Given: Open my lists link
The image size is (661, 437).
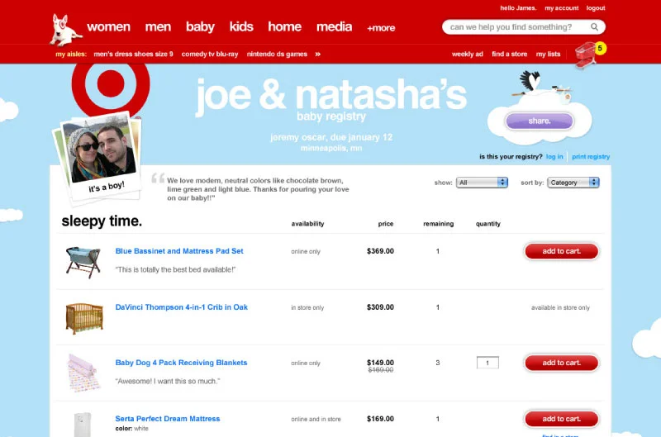Looking at the screenshot, I should tap(548, 54).
